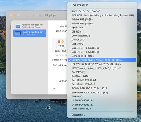Open Customise... colour profiles option
This screenshot has width=141, height=122.
(x=102, y=115)
